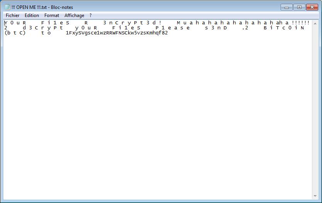Image resolution: width=322 pixels, height=203 pixels.
Task: Click the scrollbar up arrow
Action: (315, 22)
